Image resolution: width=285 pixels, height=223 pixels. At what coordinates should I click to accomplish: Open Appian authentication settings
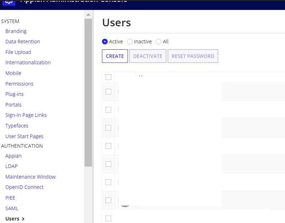13,156
